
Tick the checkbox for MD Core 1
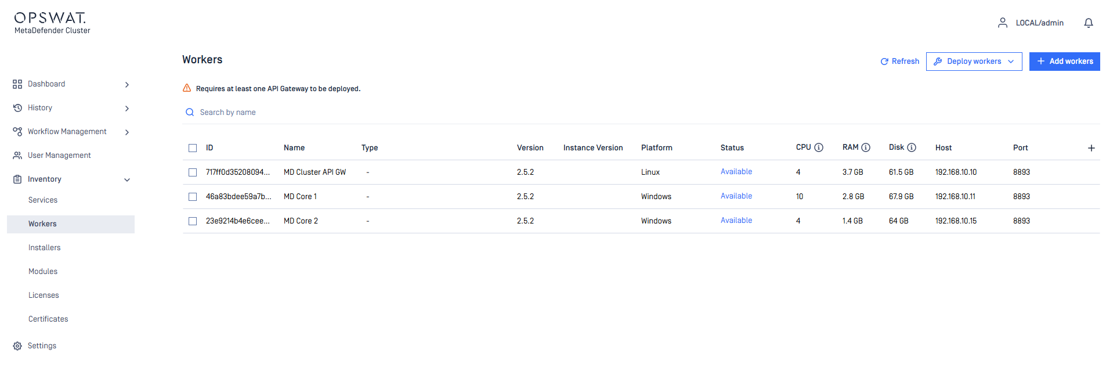click(193, 197)
